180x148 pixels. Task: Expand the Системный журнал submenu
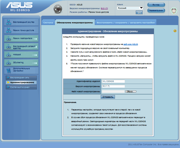(21, 87)
